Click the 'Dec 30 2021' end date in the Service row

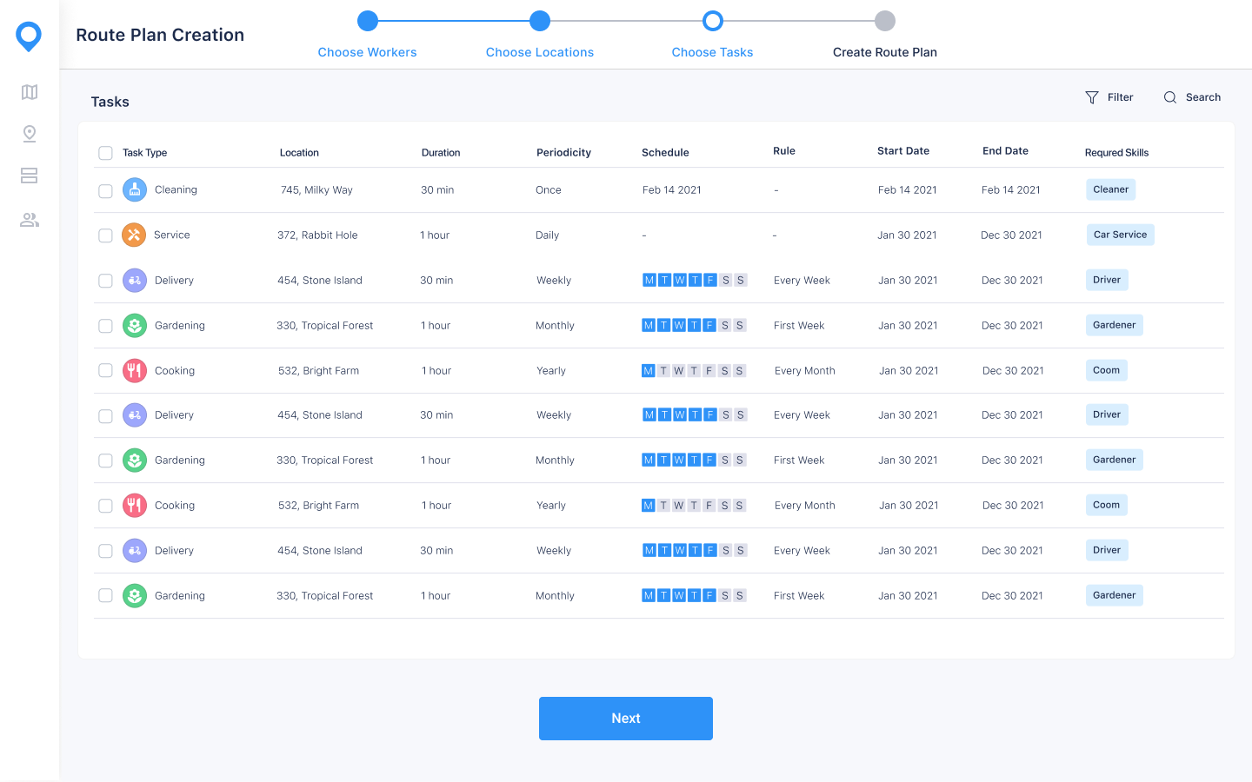point(1011,235)
